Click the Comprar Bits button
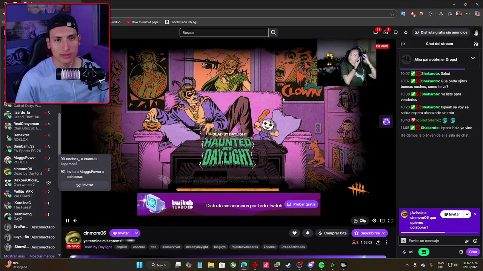 332,233
